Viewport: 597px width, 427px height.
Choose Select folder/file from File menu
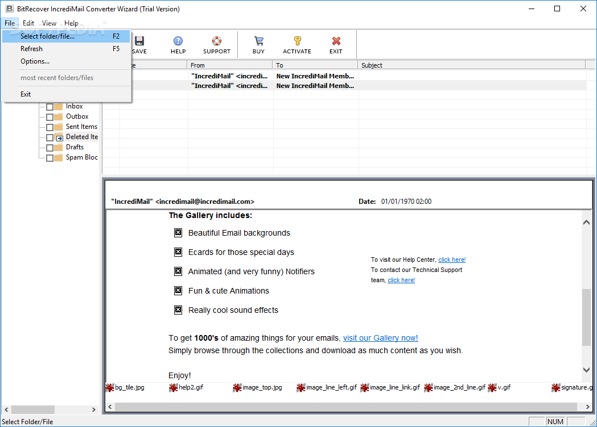point(66,36)
